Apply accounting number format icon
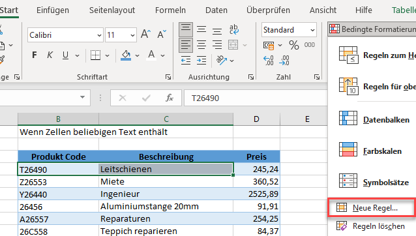The image size is (416, 236). tap(269, 46)
